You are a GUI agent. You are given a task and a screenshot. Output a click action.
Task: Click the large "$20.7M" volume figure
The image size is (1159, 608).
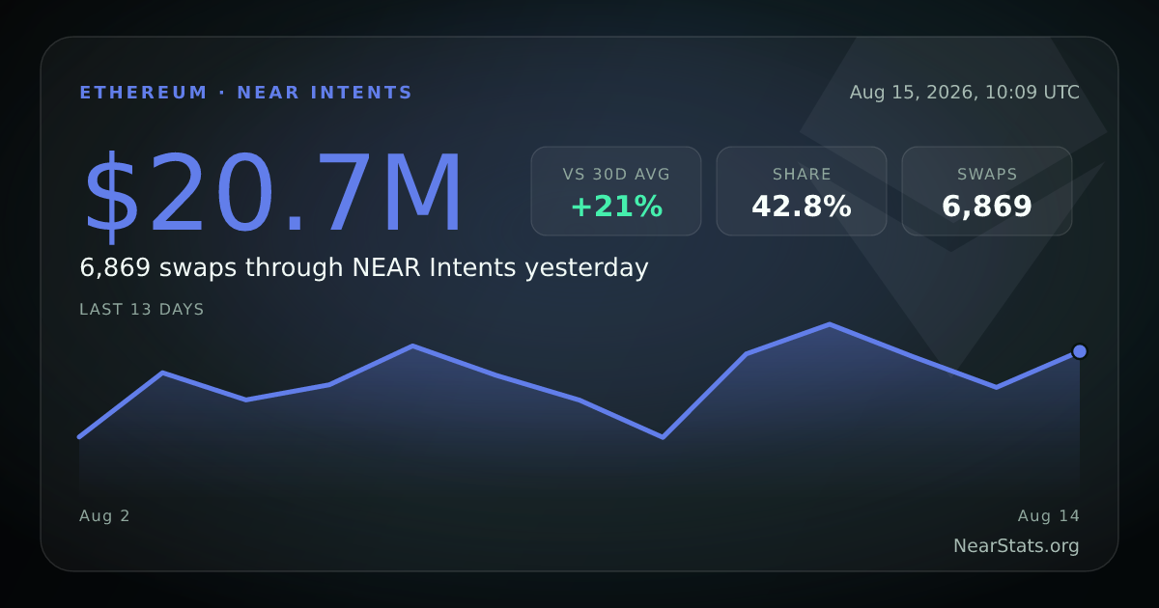tap(274, 194)
